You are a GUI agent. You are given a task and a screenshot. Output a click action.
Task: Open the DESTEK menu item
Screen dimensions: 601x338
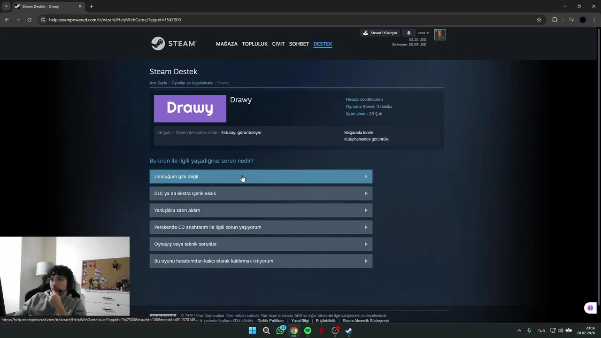[x=323, y=44]
